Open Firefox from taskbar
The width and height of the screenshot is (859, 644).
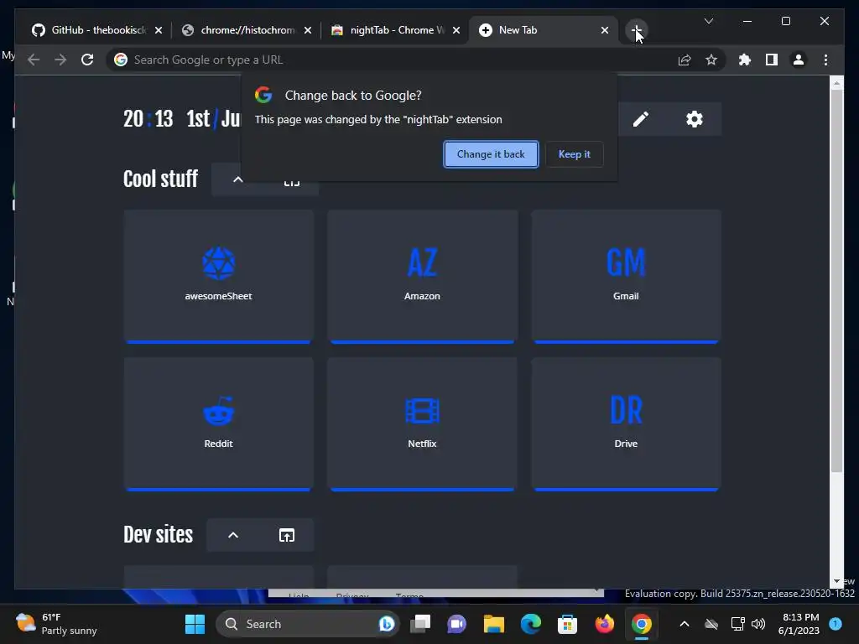coord(604,624)
